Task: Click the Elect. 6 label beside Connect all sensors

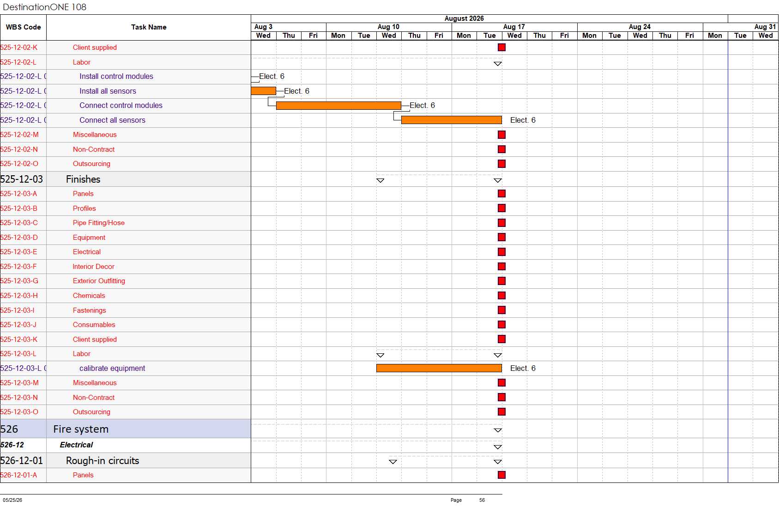Action: click(x=523, y=120)
